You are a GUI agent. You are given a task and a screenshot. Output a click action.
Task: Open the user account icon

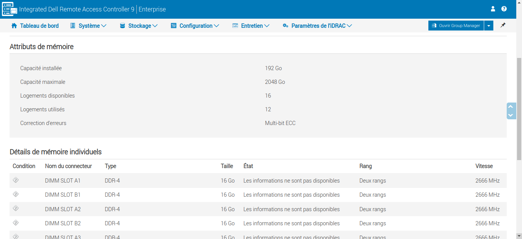pos(493,9)
